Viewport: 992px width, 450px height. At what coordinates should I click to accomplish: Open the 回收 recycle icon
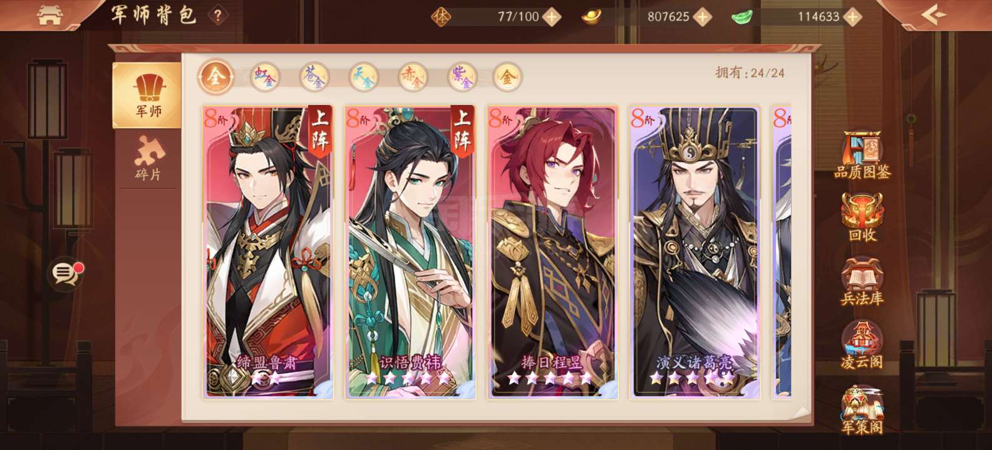click(862, 217)
